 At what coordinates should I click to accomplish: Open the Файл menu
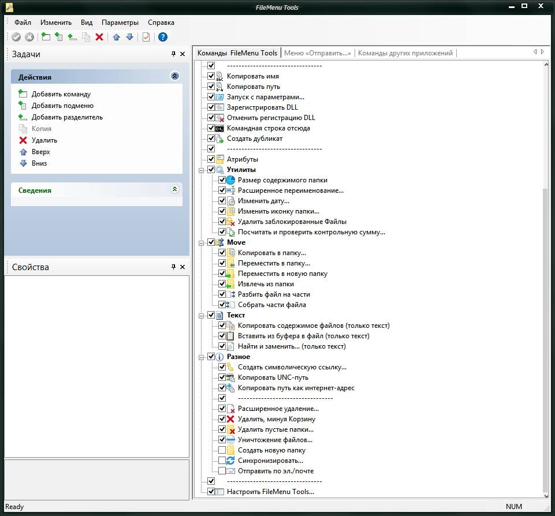(x=23, y=23)
